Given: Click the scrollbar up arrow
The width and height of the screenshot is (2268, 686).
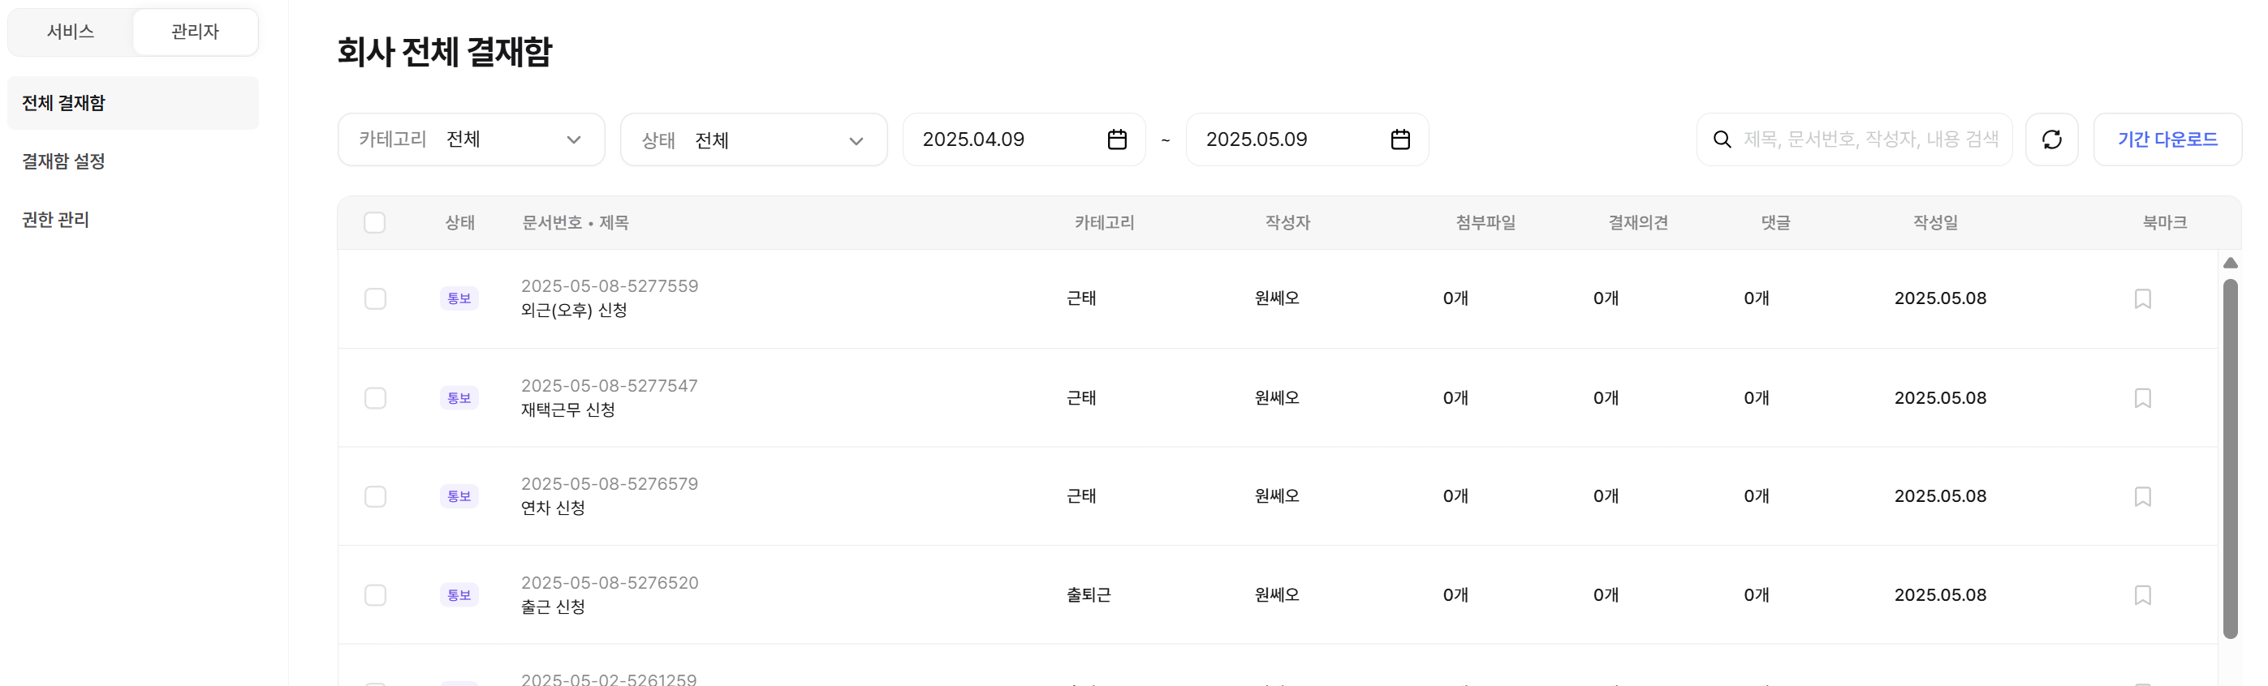Looking at the screenshot, I should [x=2230, y=263].
